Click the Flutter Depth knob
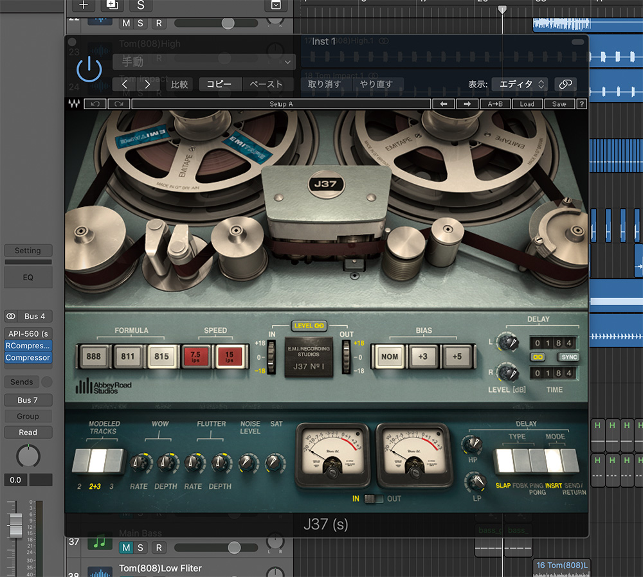Screen dimensions: 643x577 pos(220,463)
